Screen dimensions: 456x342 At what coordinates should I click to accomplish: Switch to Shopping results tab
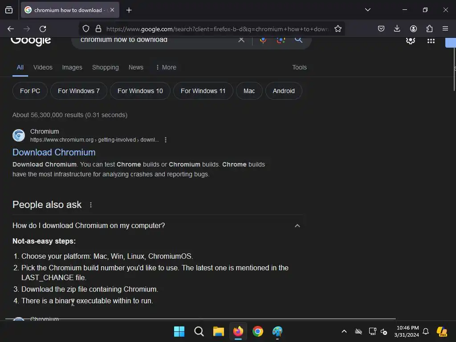pyautogui.click(x=105, y=68)
